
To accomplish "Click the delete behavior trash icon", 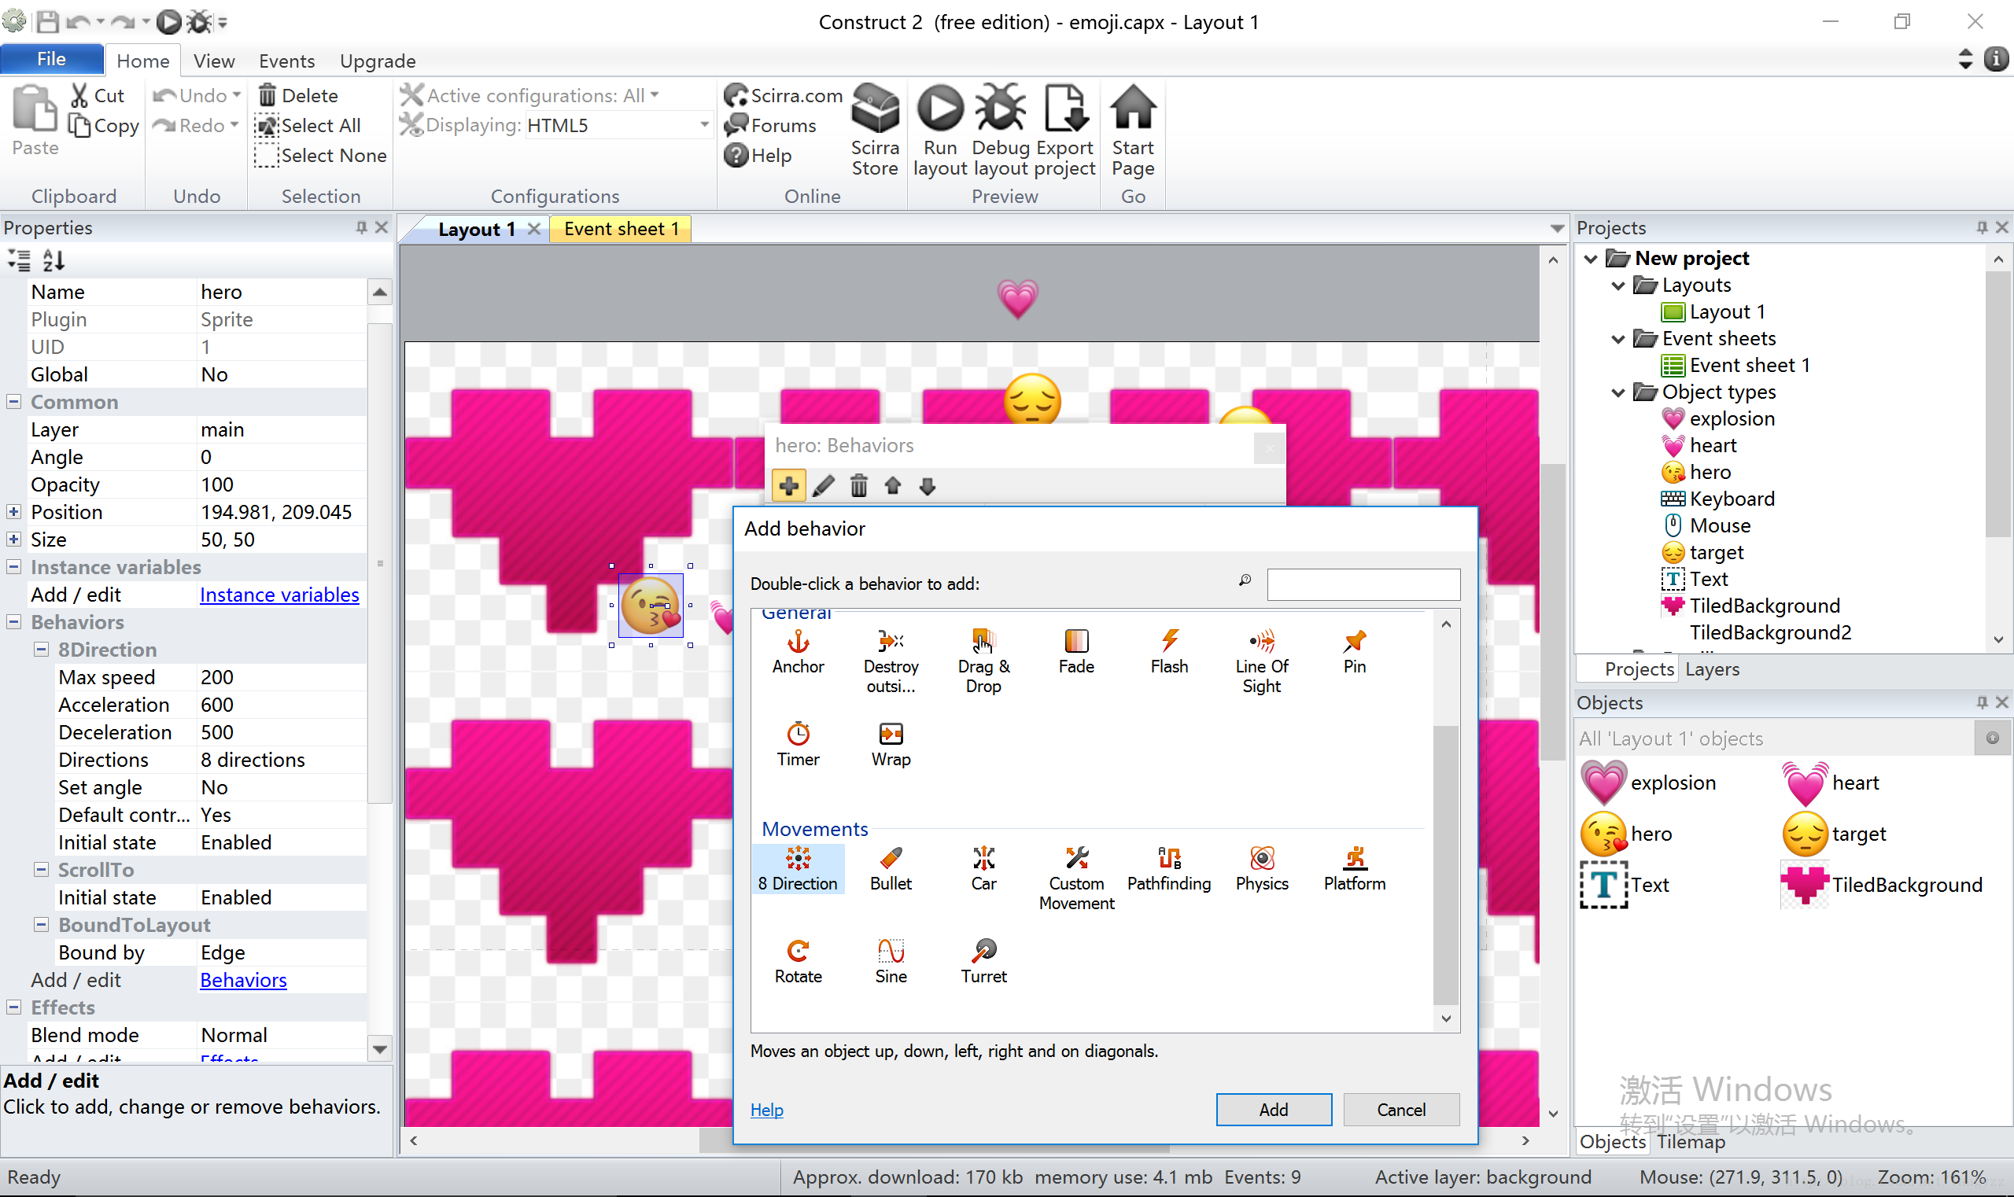I will 858,485.
